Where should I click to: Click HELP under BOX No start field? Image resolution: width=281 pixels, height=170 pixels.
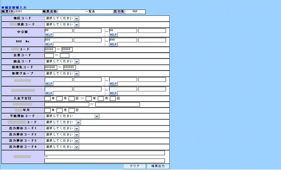pyautogui.click(x=49, y=44)
